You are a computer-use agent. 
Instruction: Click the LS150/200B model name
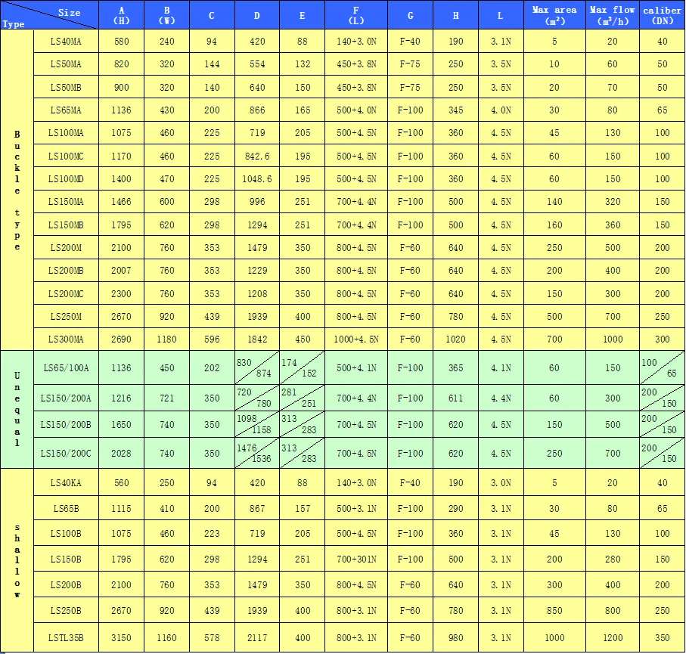tap(66, 424)
